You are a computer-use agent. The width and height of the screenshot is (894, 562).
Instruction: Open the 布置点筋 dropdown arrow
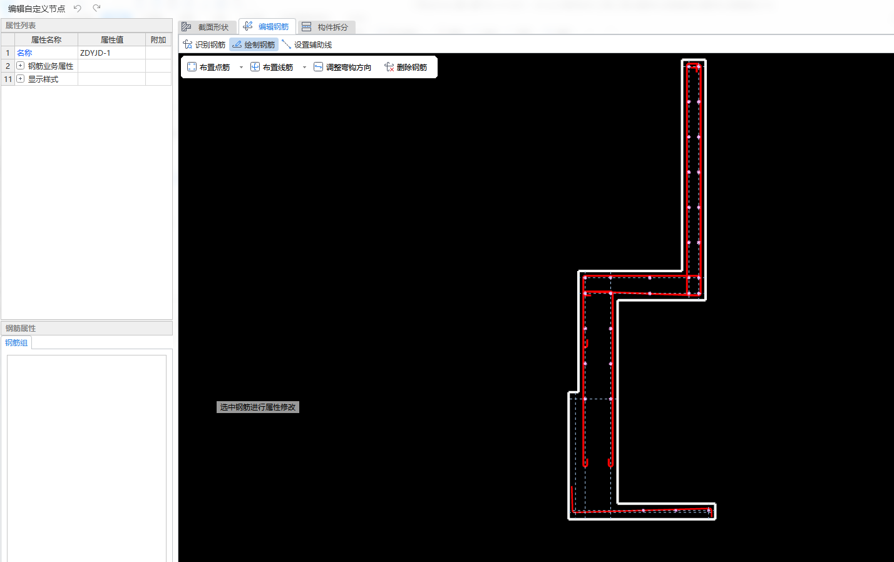click(241, 68)
